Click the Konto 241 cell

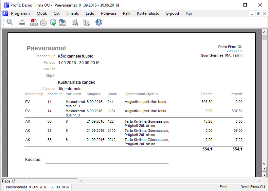(110, 102)
